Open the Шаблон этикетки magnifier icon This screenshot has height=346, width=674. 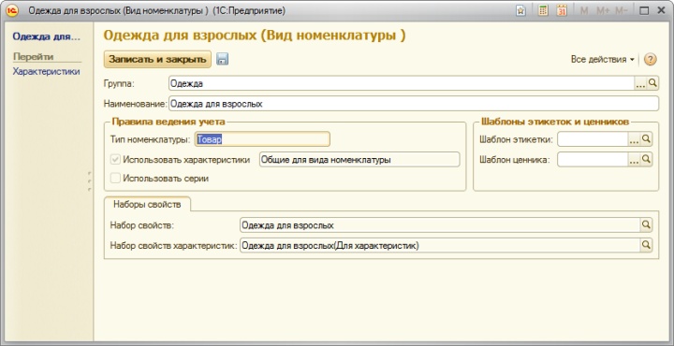(646, 139)
